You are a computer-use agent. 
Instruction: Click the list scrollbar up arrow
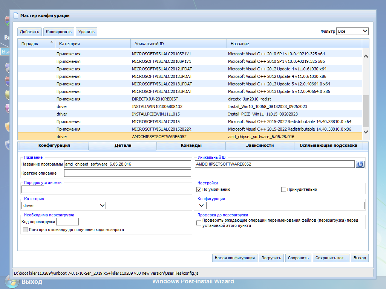[365, 56]
